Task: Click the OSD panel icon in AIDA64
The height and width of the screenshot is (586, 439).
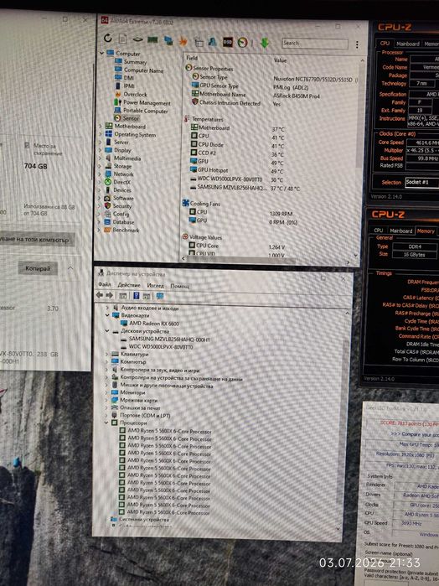Action: (228, 42)
